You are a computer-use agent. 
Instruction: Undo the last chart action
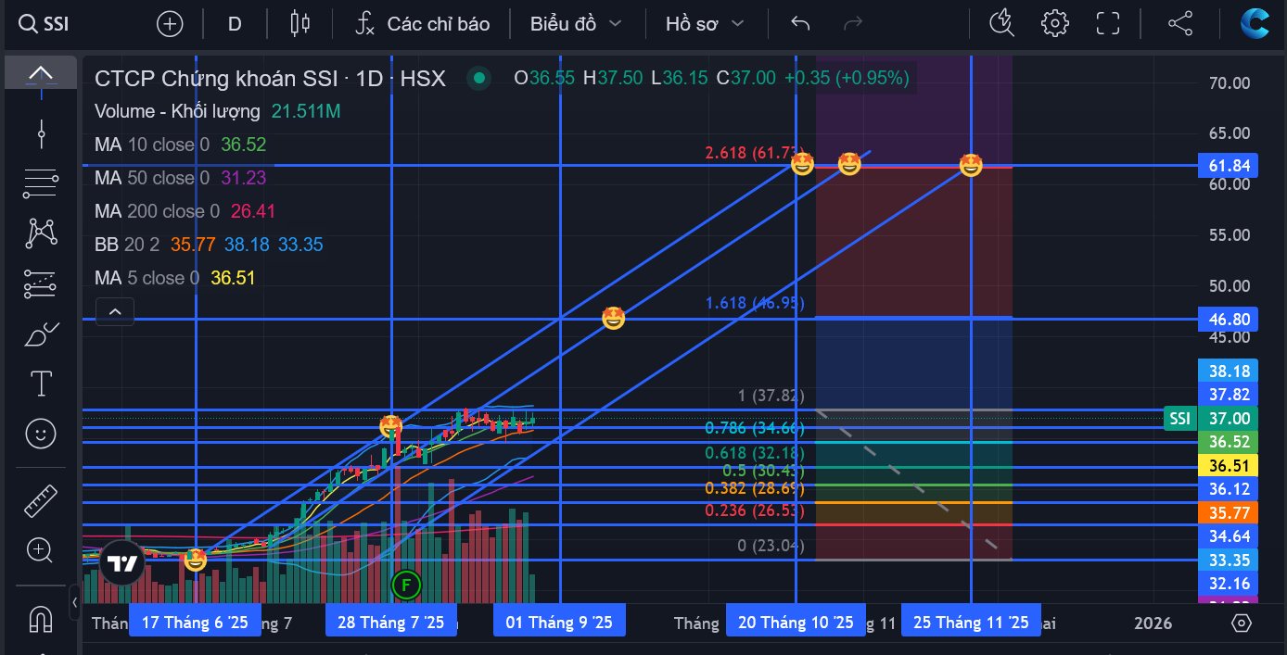(x=800, y=24)
